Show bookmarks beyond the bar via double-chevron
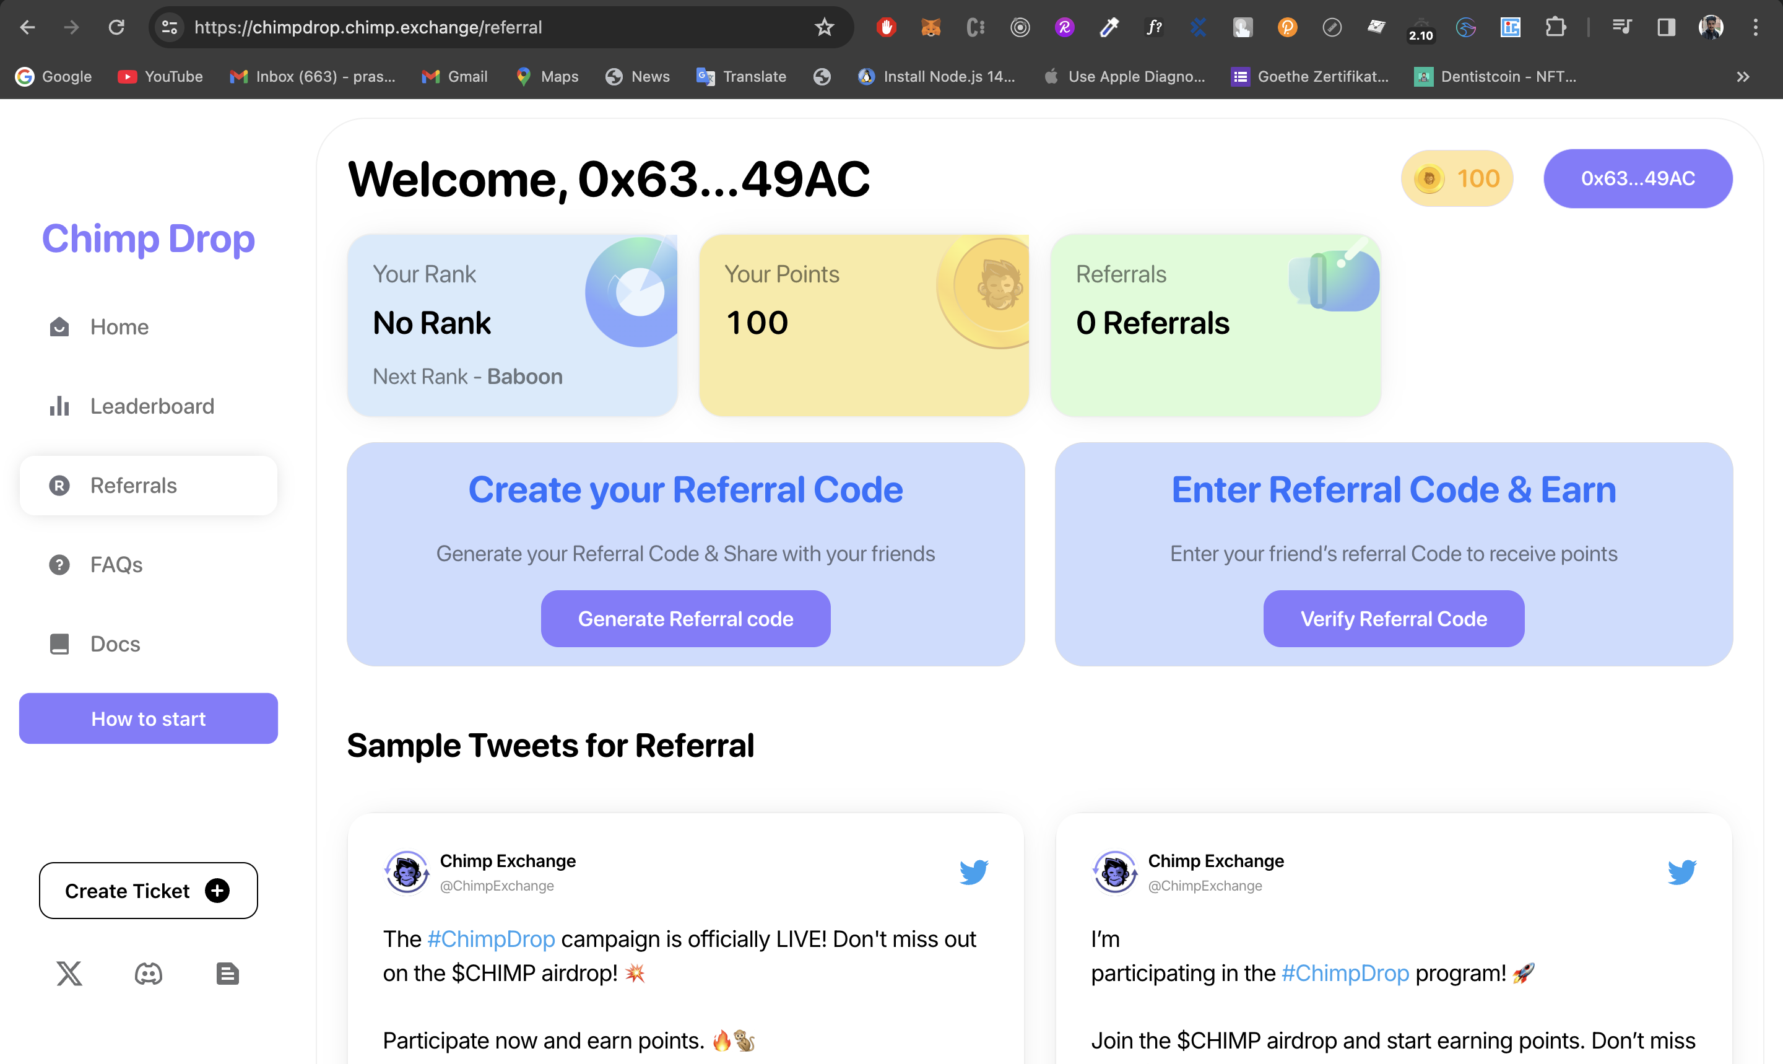The image size is (1783, 1064). (1743, 77)
